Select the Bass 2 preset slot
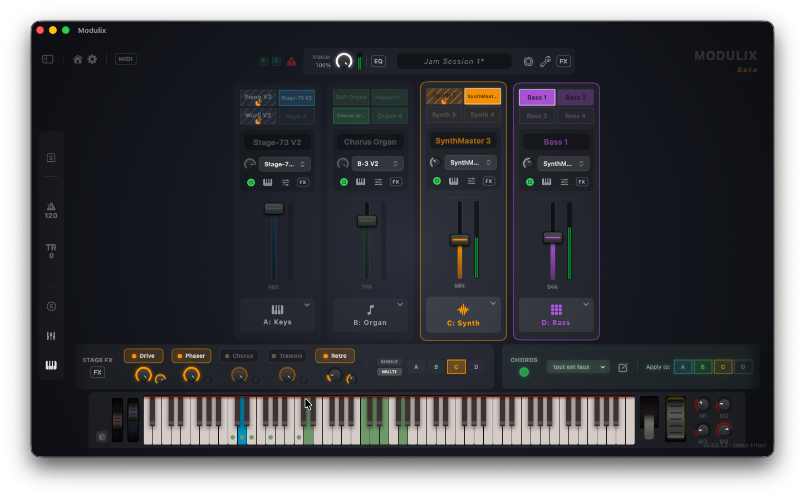 [576, 97]
